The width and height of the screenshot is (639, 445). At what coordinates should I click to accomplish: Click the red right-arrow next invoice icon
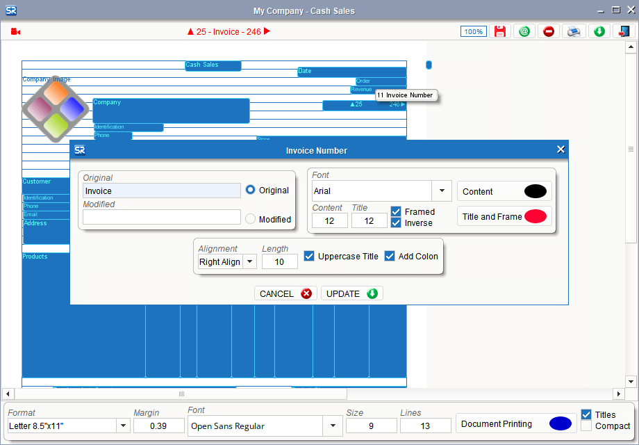pyautogui.click(x=267, y=31)
